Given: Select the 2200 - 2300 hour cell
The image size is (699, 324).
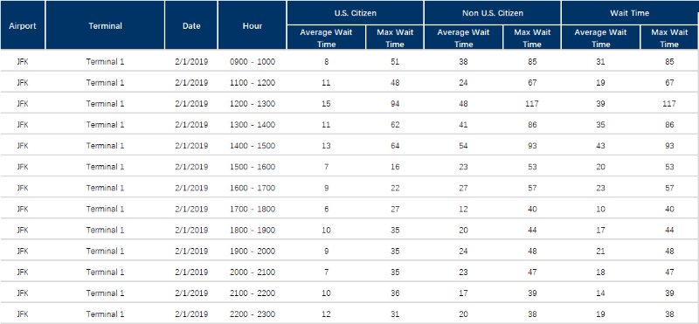Looking at the screenshot, I should [x=253, y=314].
